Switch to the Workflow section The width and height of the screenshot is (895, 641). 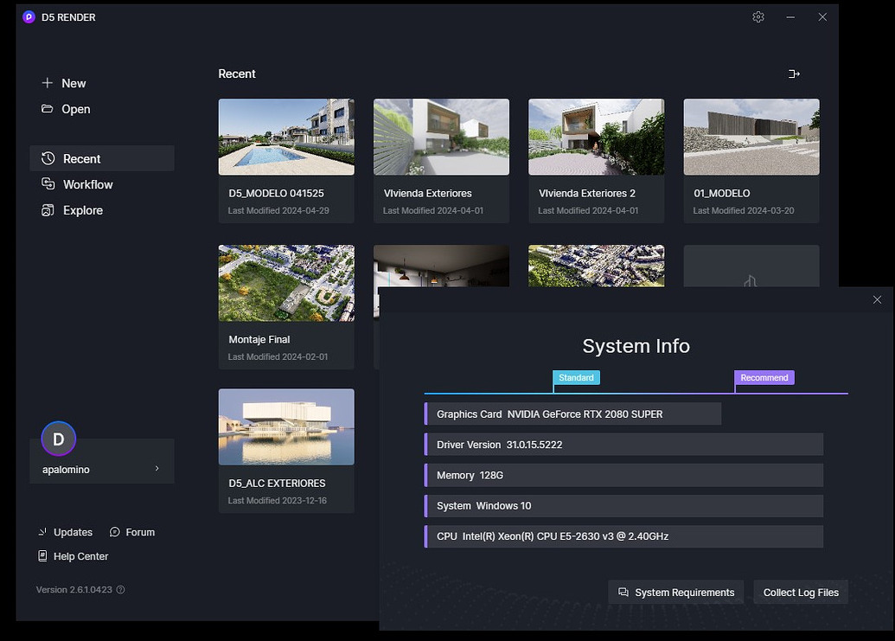pyautogui.click(x=87, y=184)
